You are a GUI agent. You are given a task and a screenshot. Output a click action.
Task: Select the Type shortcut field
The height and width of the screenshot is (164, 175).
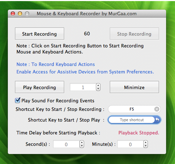tap(132, 120)
